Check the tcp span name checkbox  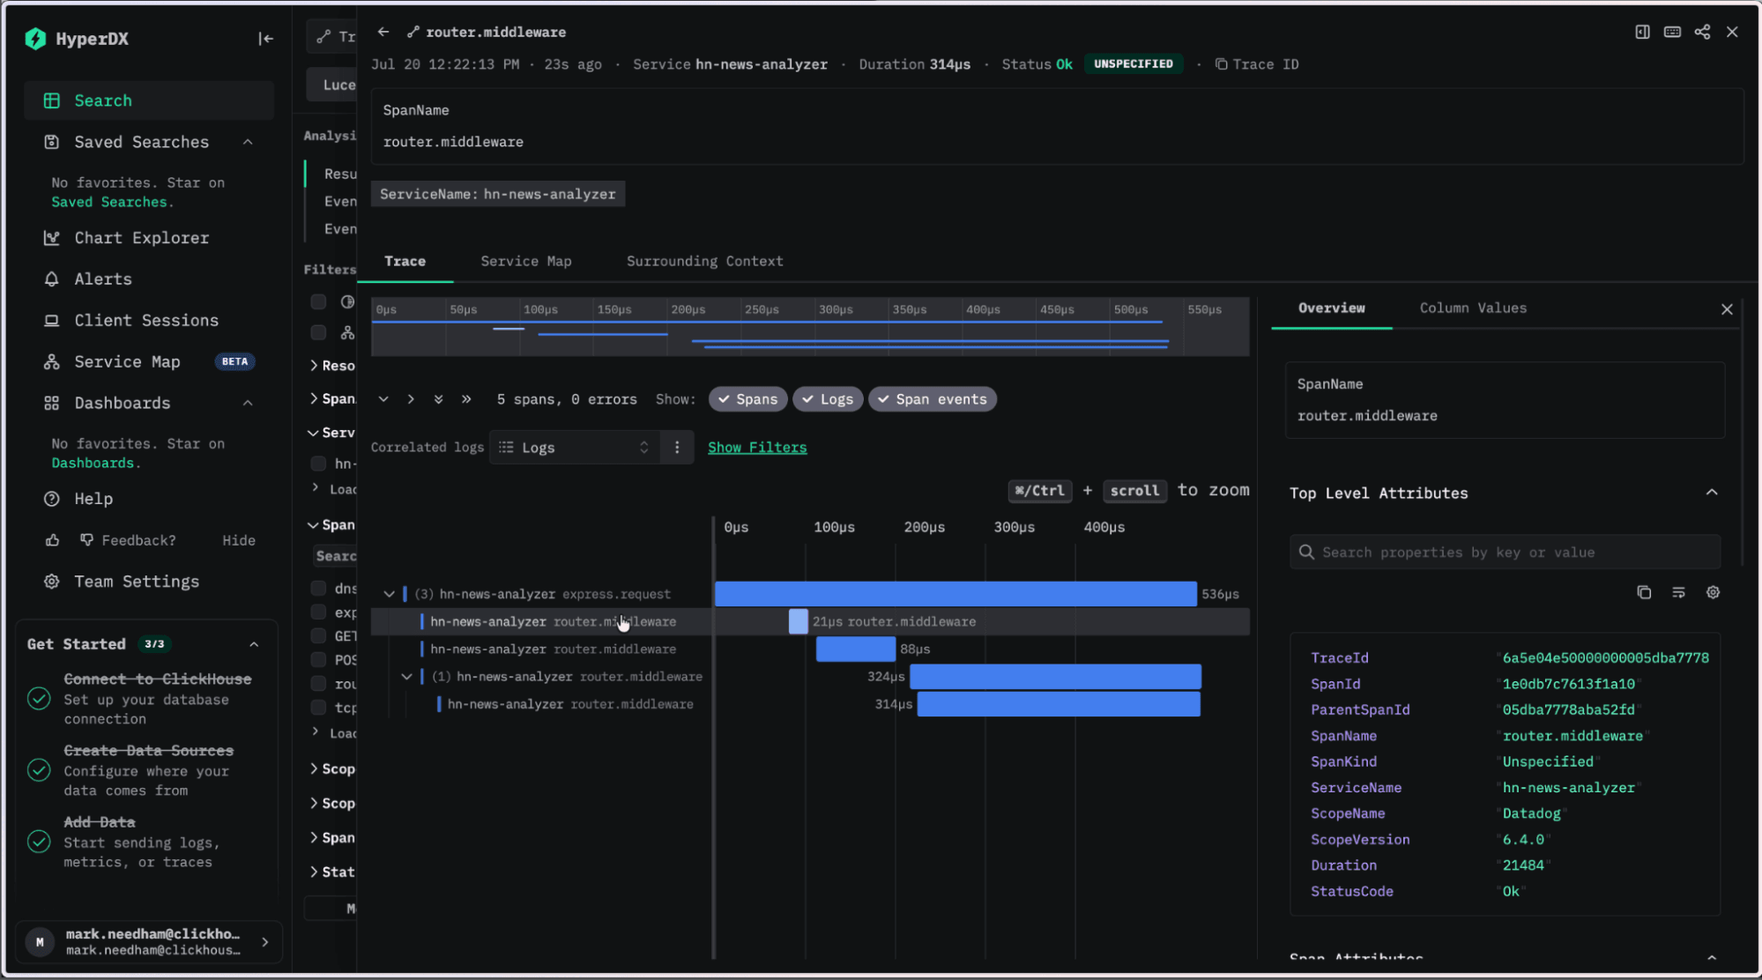tap(318, 707)
